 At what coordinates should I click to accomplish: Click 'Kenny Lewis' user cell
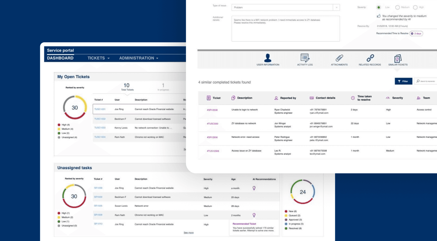tap(121, 128)
